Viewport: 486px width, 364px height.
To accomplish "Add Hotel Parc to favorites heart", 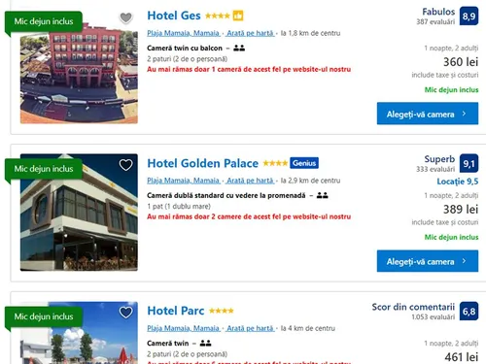I will (x=125, y=313).
